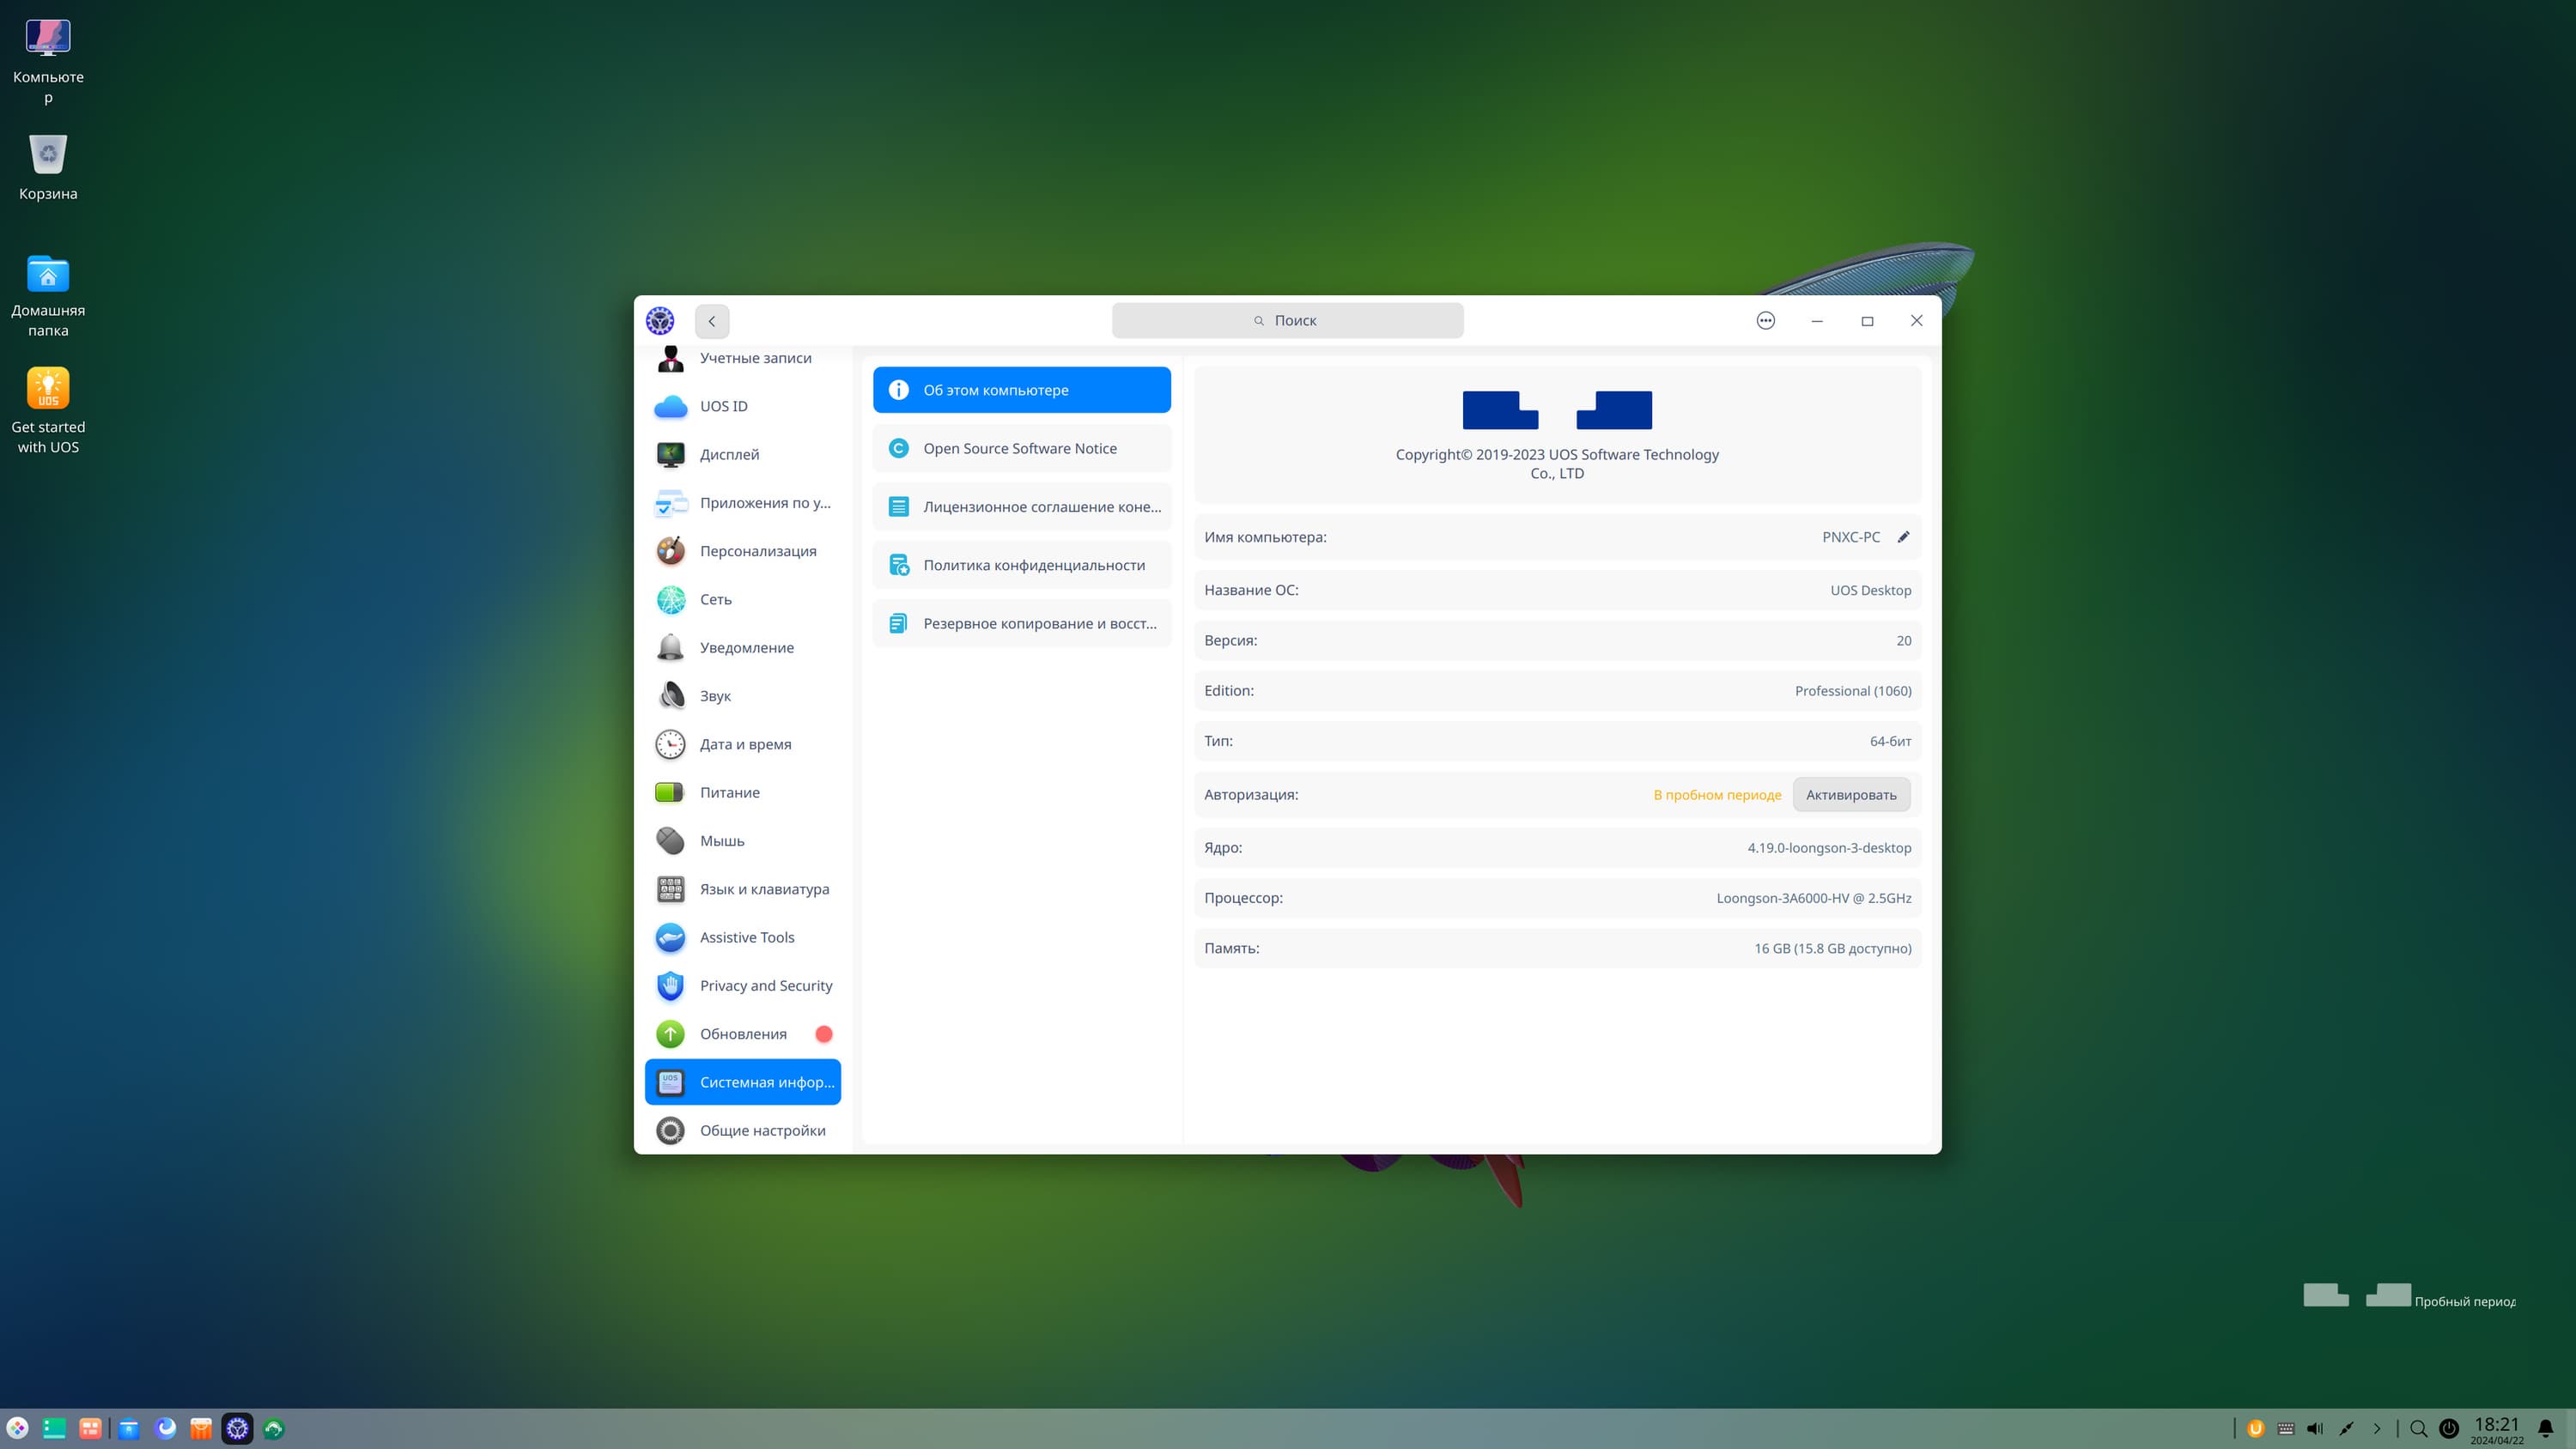This screenshot has width=2576, height=1449.
Task: Click the volume icon in system tray
Action: pos(2314,1429)
